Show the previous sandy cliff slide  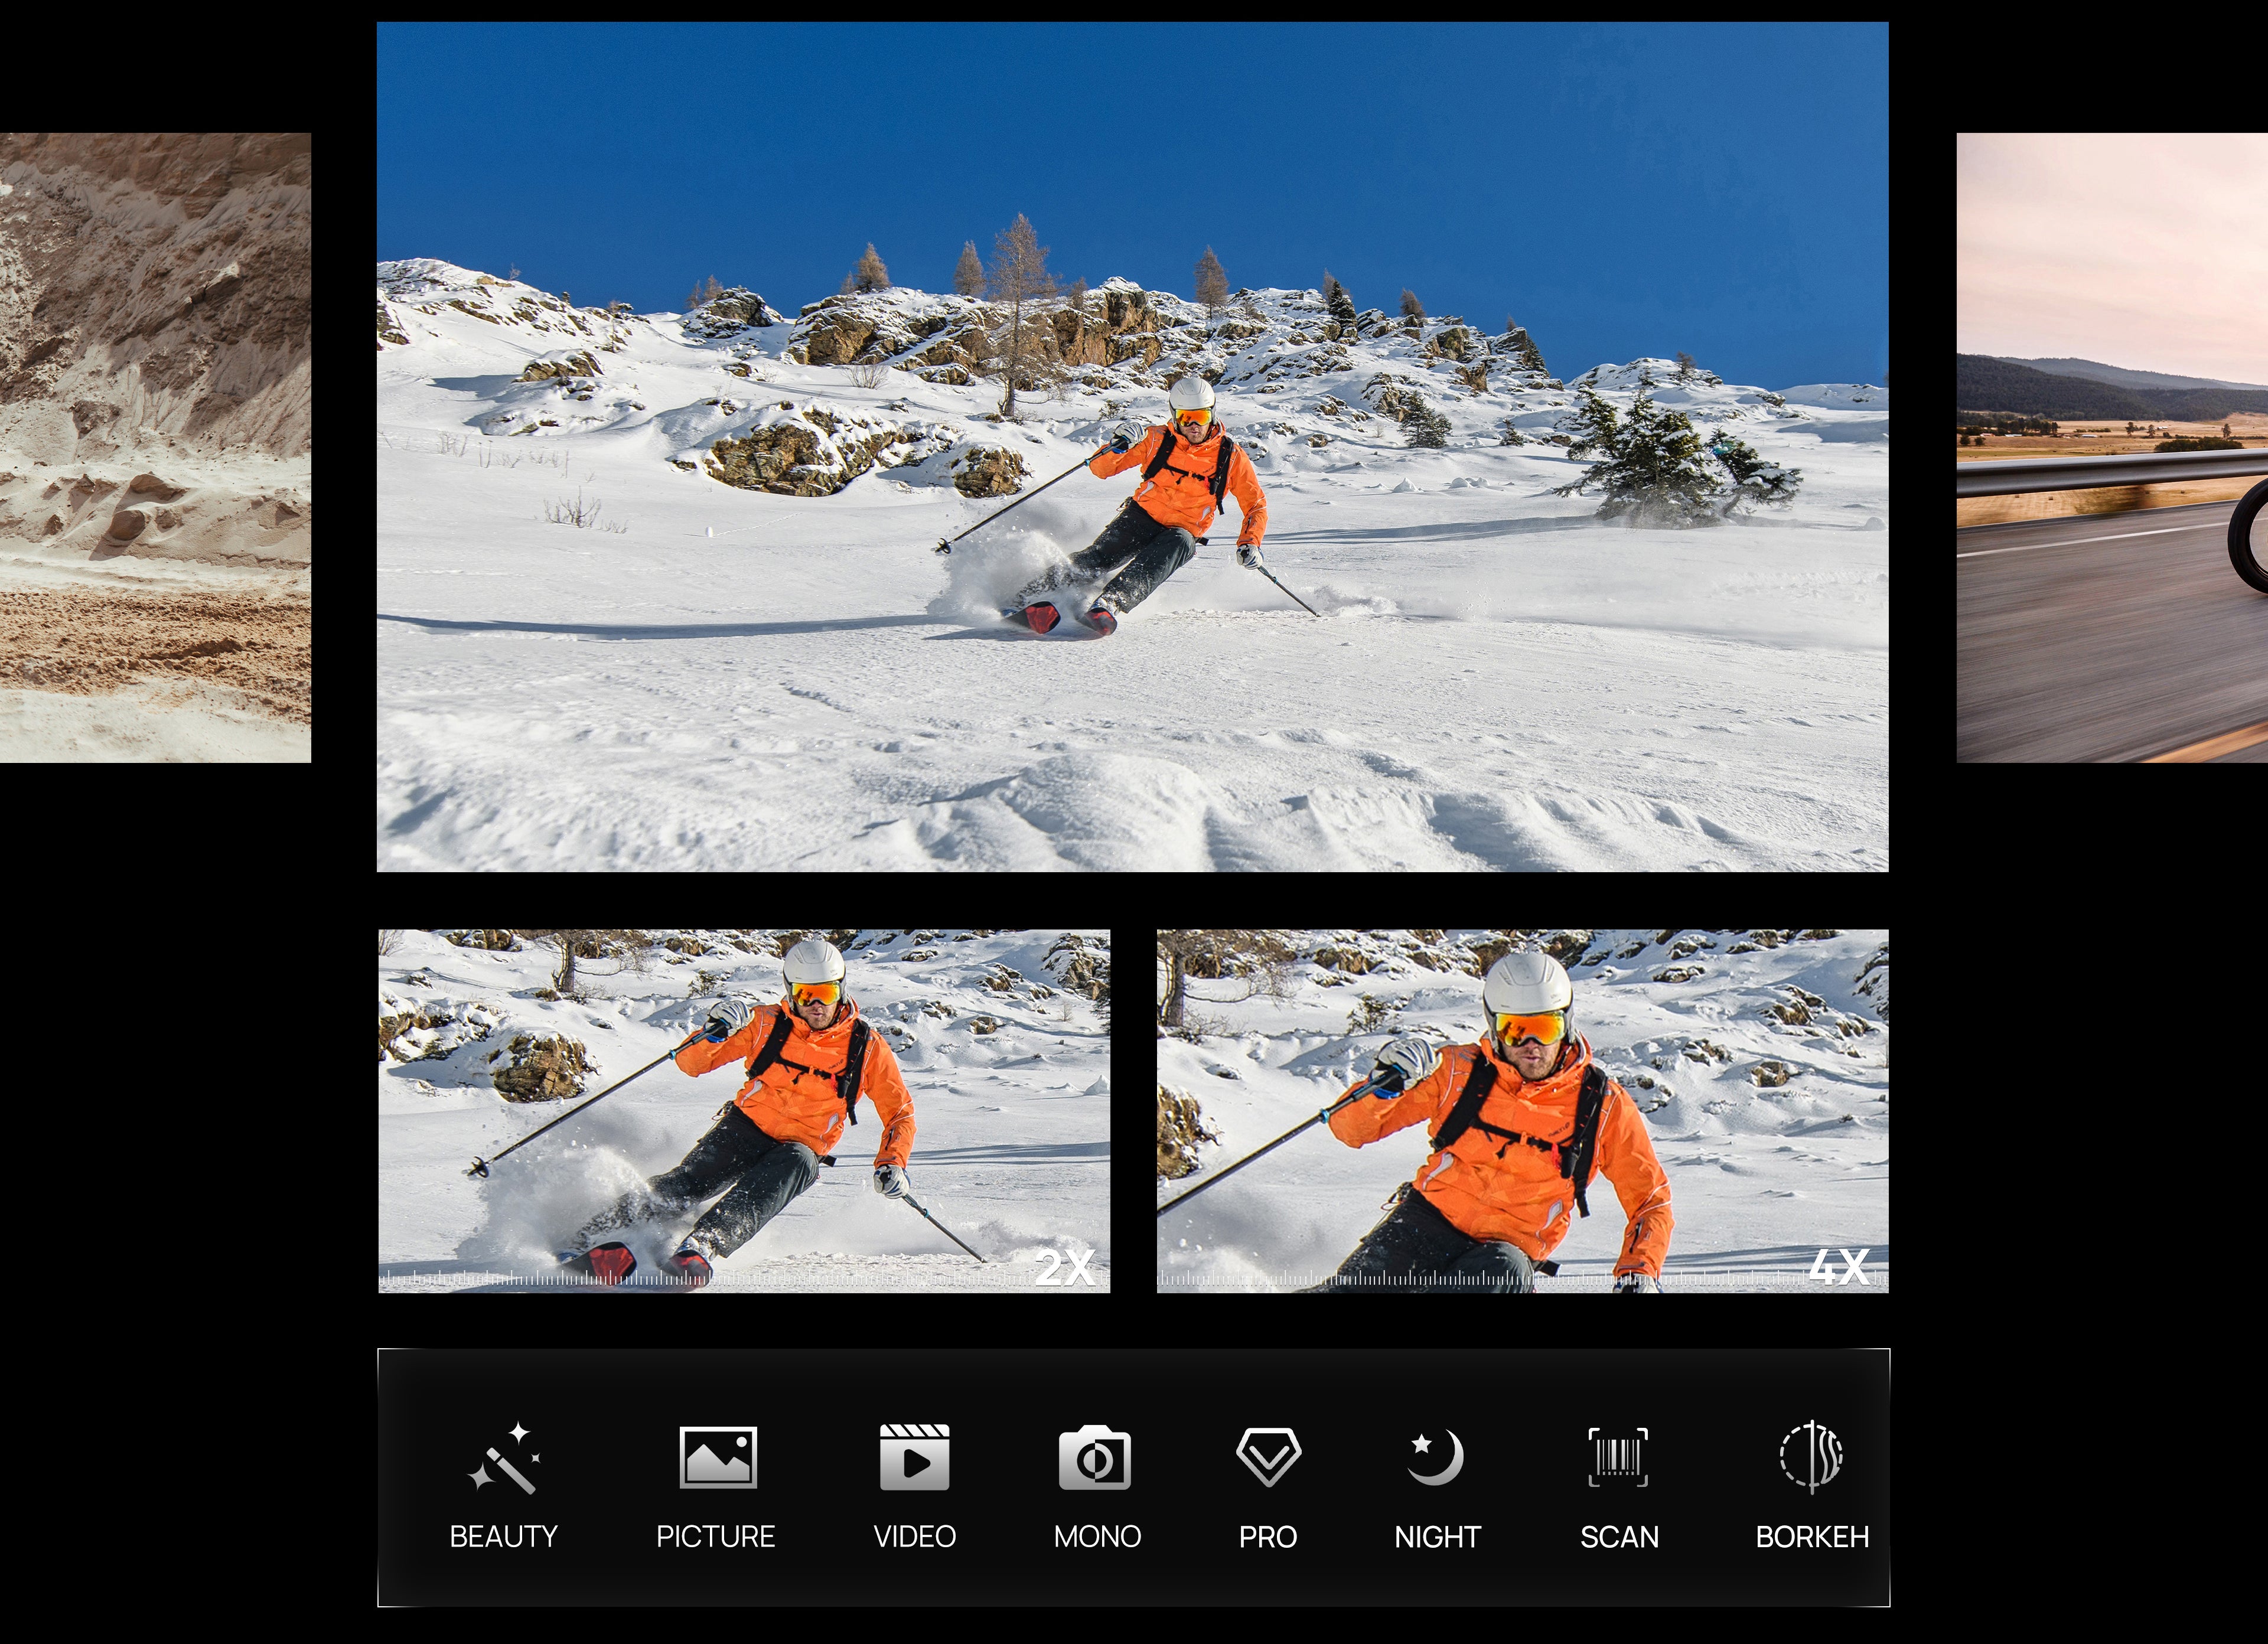[x=155, y=447]
